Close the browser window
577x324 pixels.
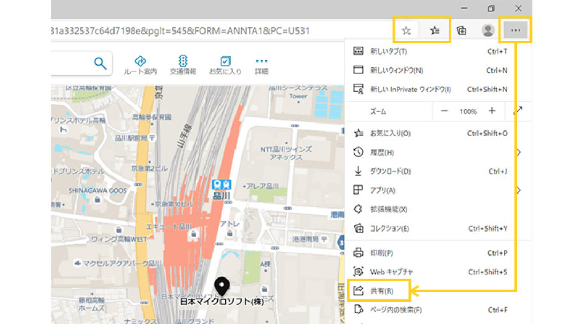click(519, 8)
